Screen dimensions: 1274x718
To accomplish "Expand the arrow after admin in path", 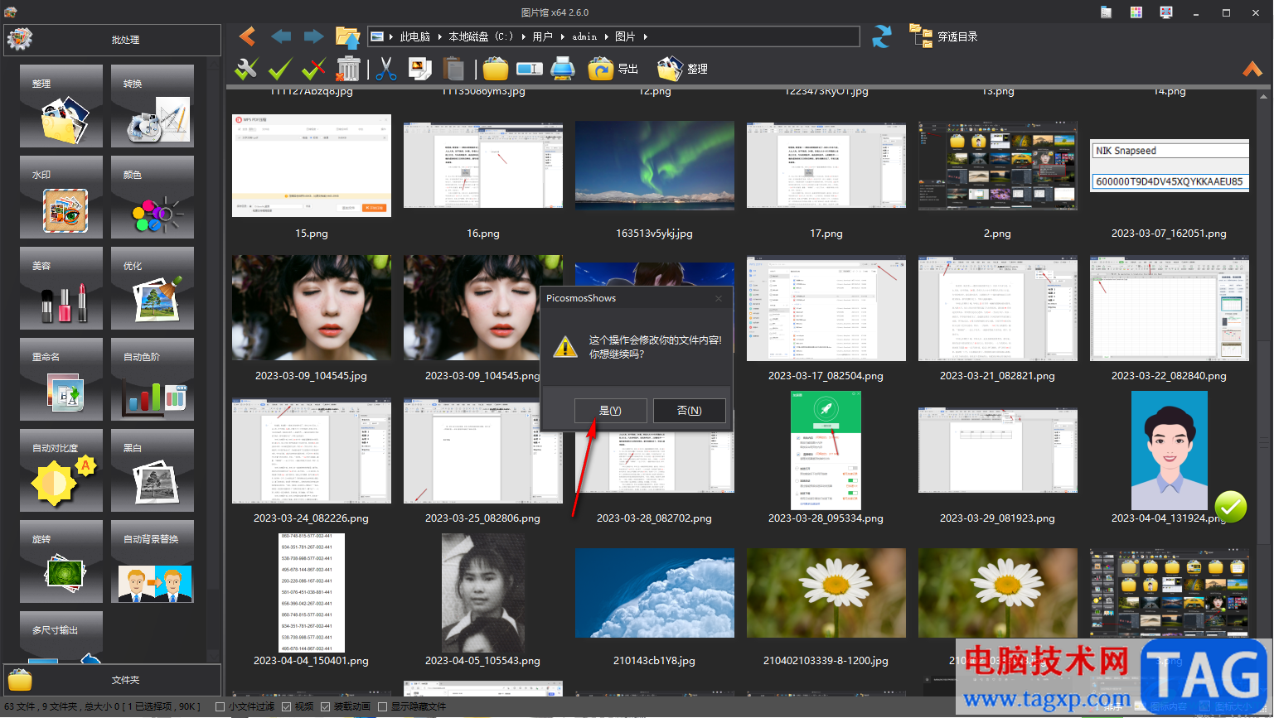I will tap(606, 36).
